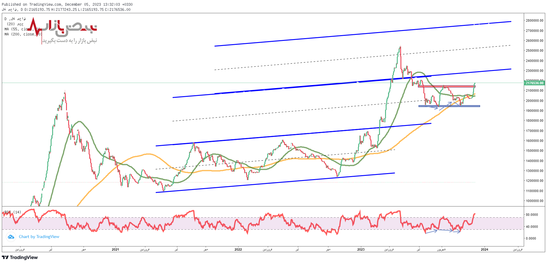Click the RSI 0.0000 axis label
This screenshot has height=263, width=547.
531,238
